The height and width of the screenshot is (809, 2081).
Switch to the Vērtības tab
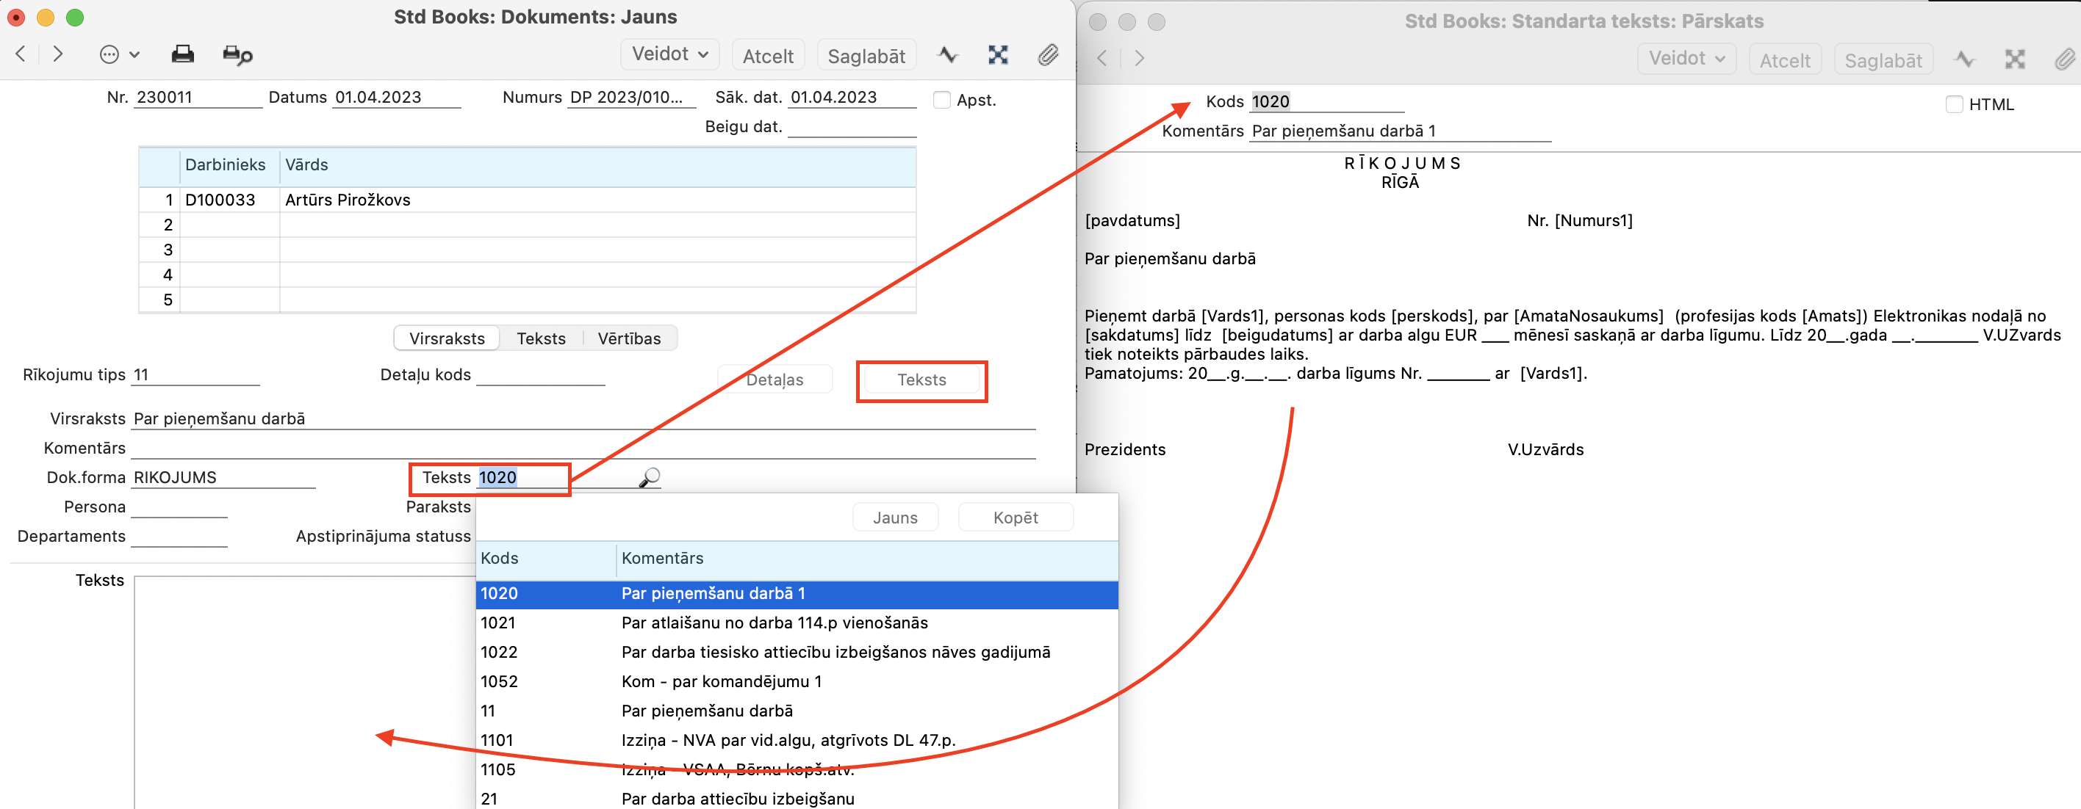click(x=628, y=338)
